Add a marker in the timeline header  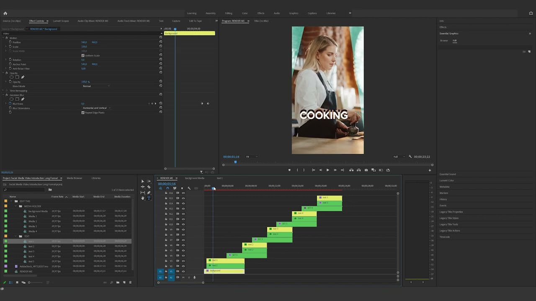(182, 188)
